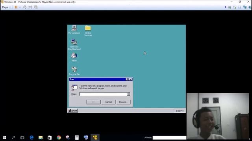Click the floppy drive device icon

(x=240, y=7)
